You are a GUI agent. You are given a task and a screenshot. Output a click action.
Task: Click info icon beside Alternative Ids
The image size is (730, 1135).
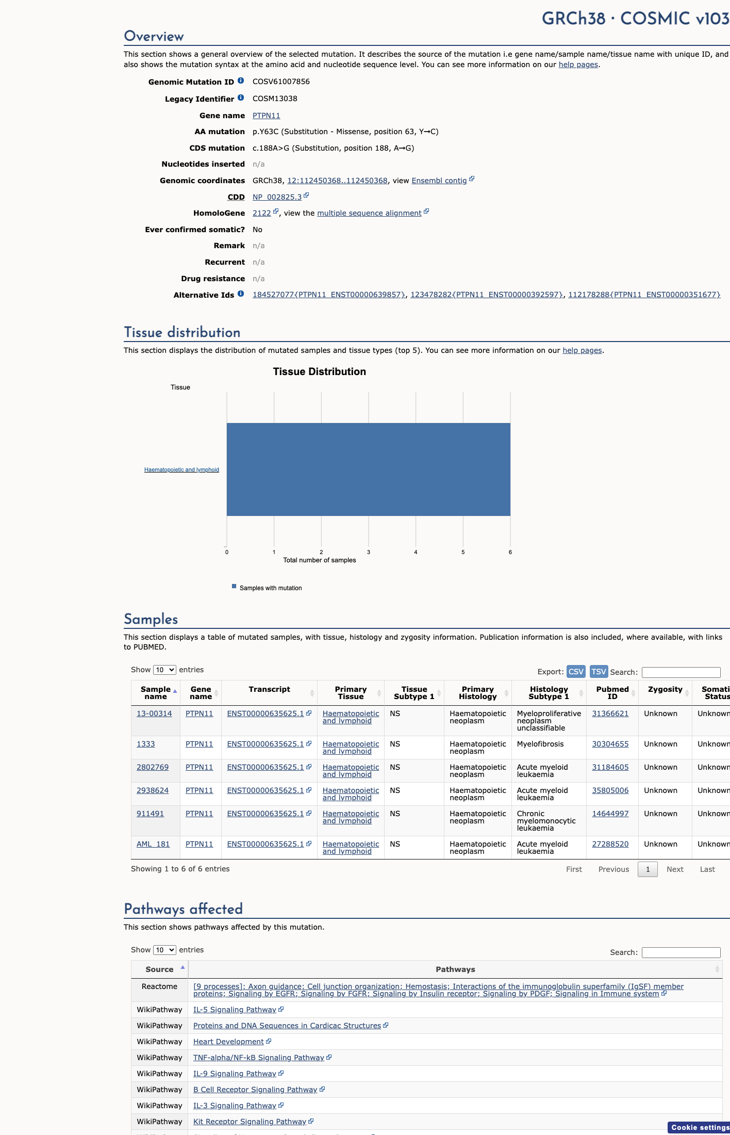pos(241,294)
